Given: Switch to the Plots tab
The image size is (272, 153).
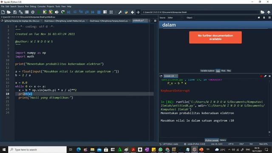Looking at the screenshot, I should 223,71.
